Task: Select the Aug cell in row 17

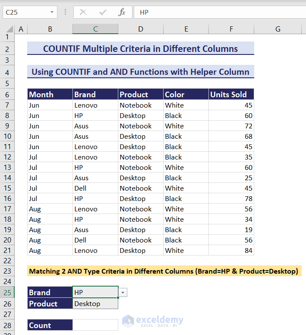Action: pyautogui.click(x=50, y=209)
